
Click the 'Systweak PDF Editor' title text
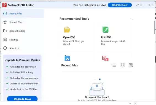[x=21, y=5]
